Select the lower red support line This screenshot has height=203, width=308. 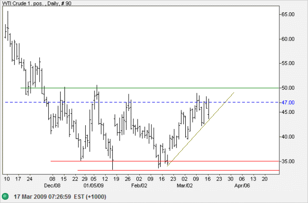(178, 170)
